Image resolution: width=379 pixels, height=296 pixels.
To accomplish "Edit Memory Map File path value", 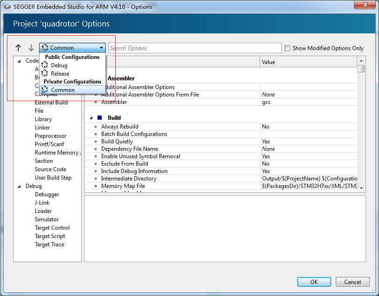I will pos(309,186).
